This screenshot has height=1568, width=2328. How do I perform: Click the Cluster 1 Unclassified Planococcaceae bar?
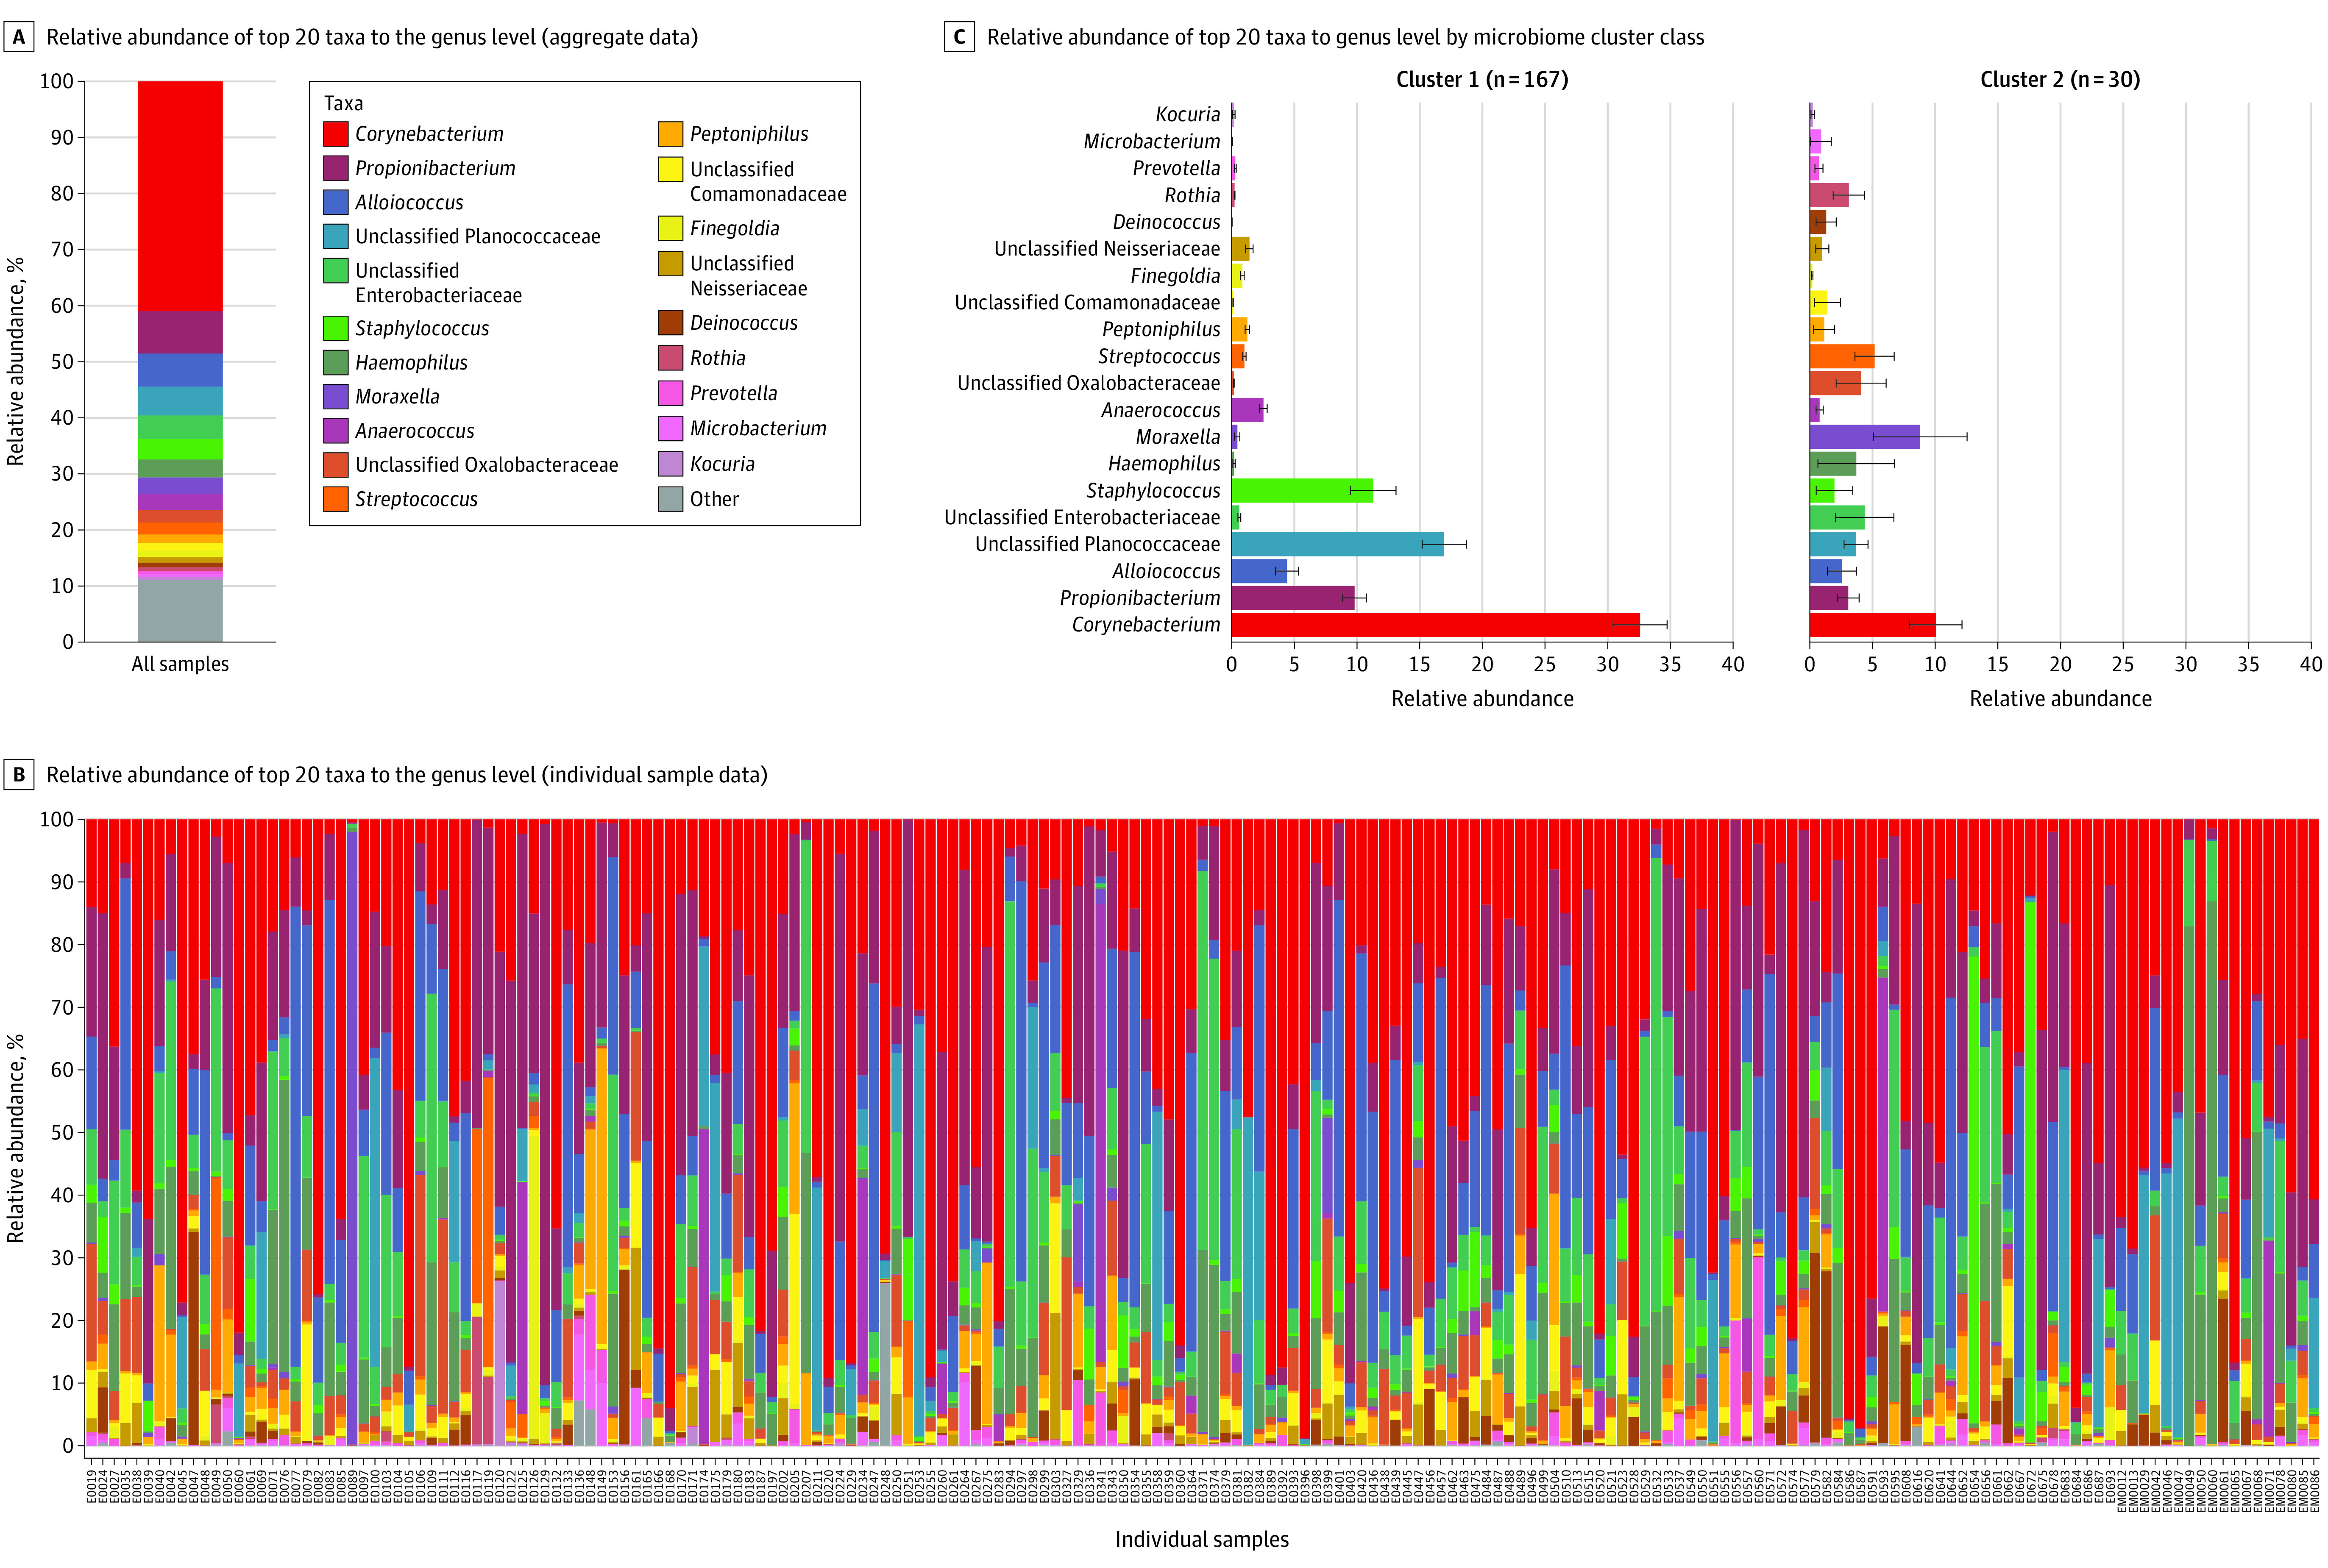coord(1337,544)
